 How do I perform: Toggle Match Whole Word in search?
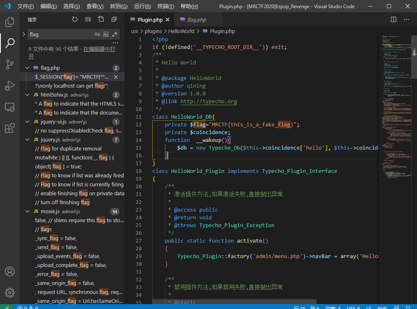point(106,34)
